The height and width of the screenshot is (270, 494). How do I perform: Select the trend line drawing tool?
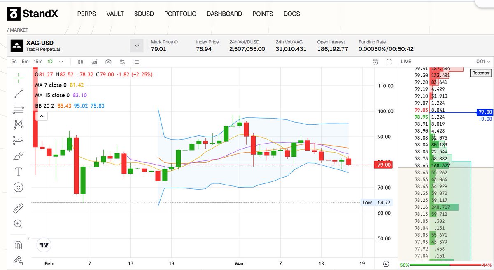(18, 93)
